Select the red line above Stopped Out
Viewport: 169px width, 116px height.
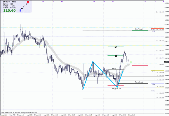pos(115,86)
